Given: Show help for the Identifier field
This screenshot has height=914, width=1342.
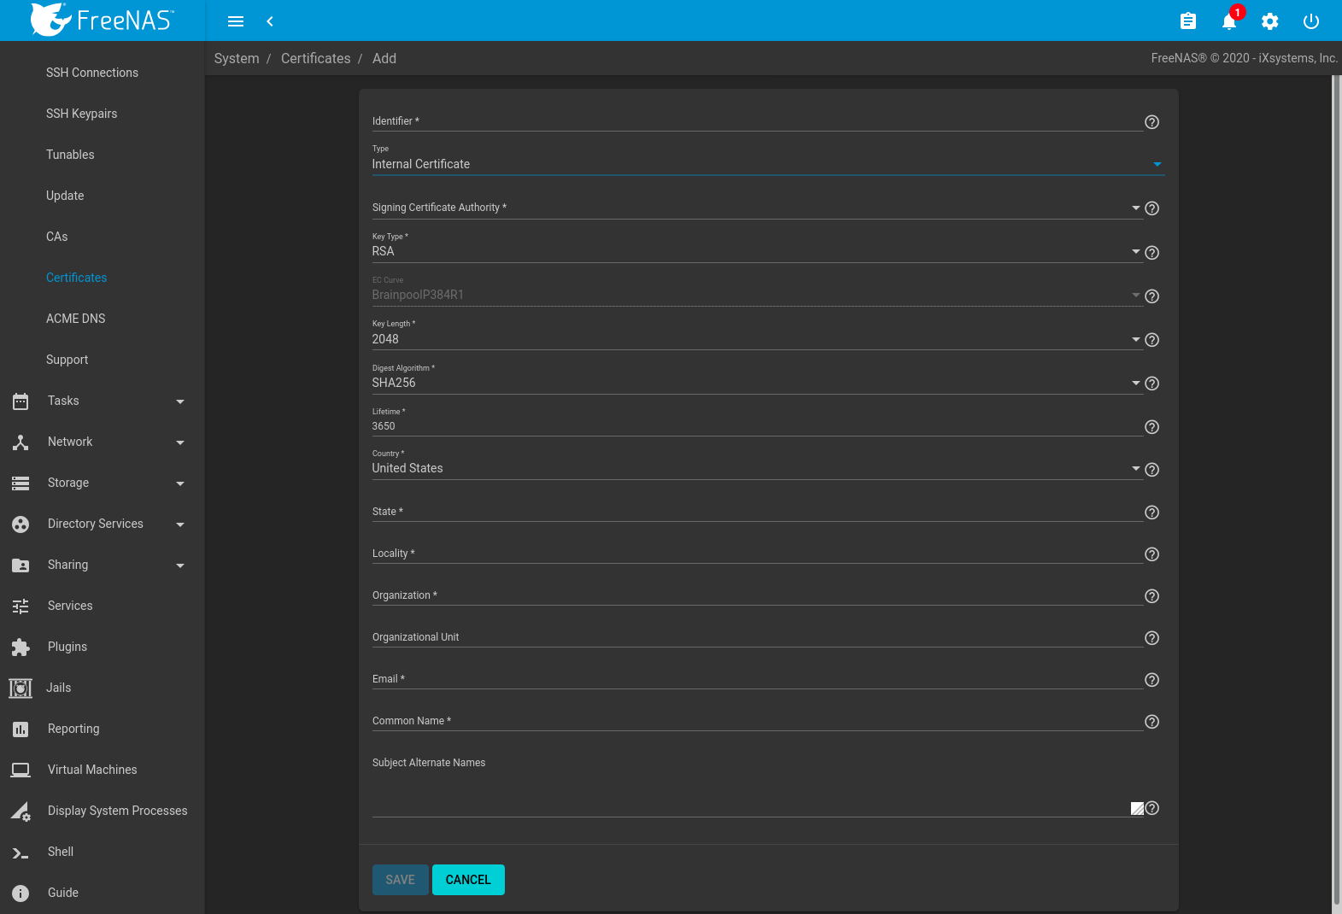Looking at the screenshot, I should pos(1152,122).
